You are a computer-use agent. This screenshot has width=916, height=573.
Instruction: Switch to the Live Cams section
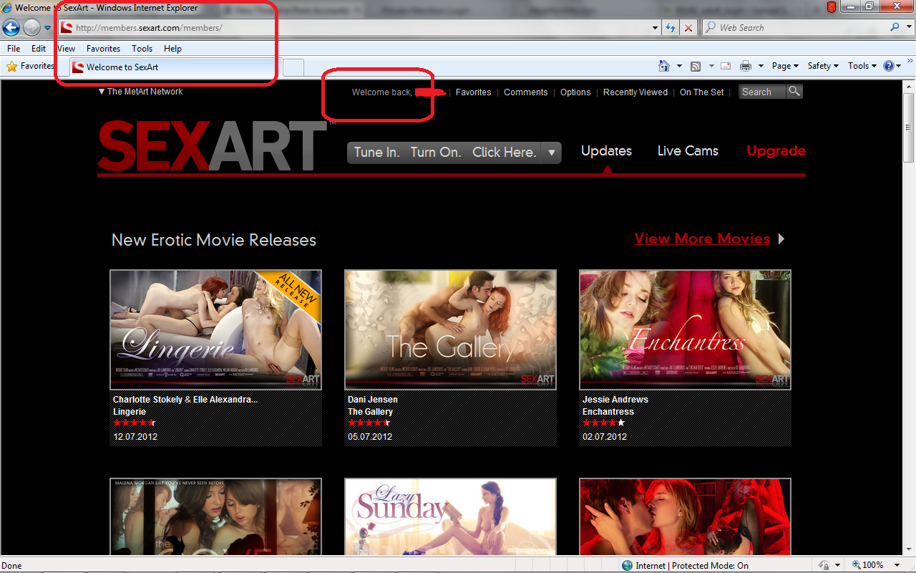[688, 151]
